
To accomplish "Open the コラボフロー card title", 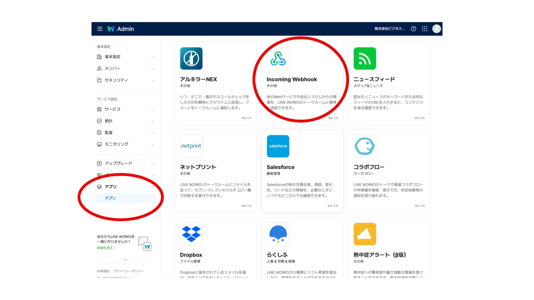I will [369, 167].
